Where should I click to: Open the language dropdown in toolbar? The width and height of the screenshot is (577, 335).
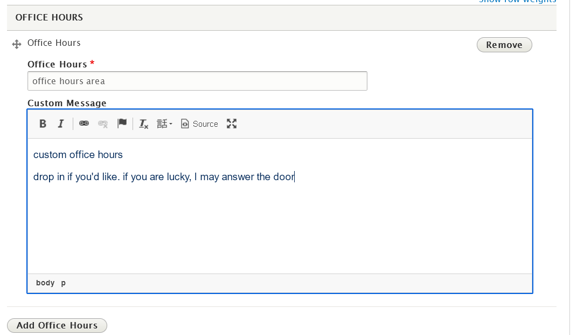tap(164, 124)
